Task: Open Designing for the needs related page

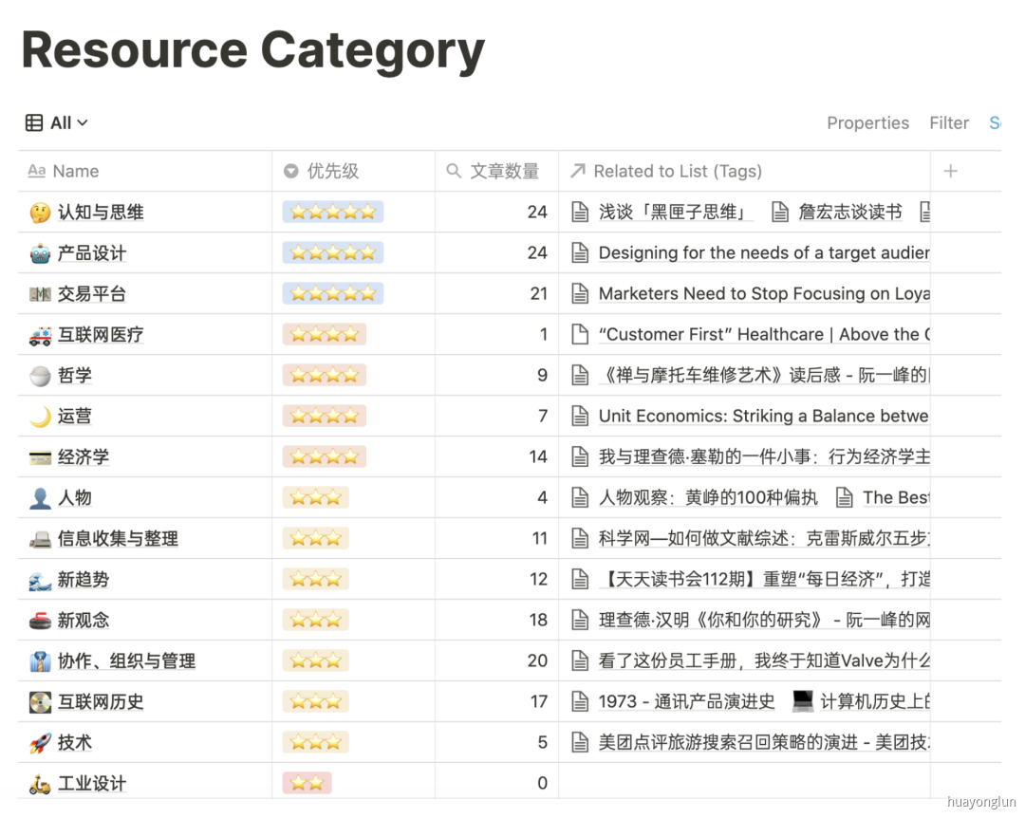Action: click(763, 253)
